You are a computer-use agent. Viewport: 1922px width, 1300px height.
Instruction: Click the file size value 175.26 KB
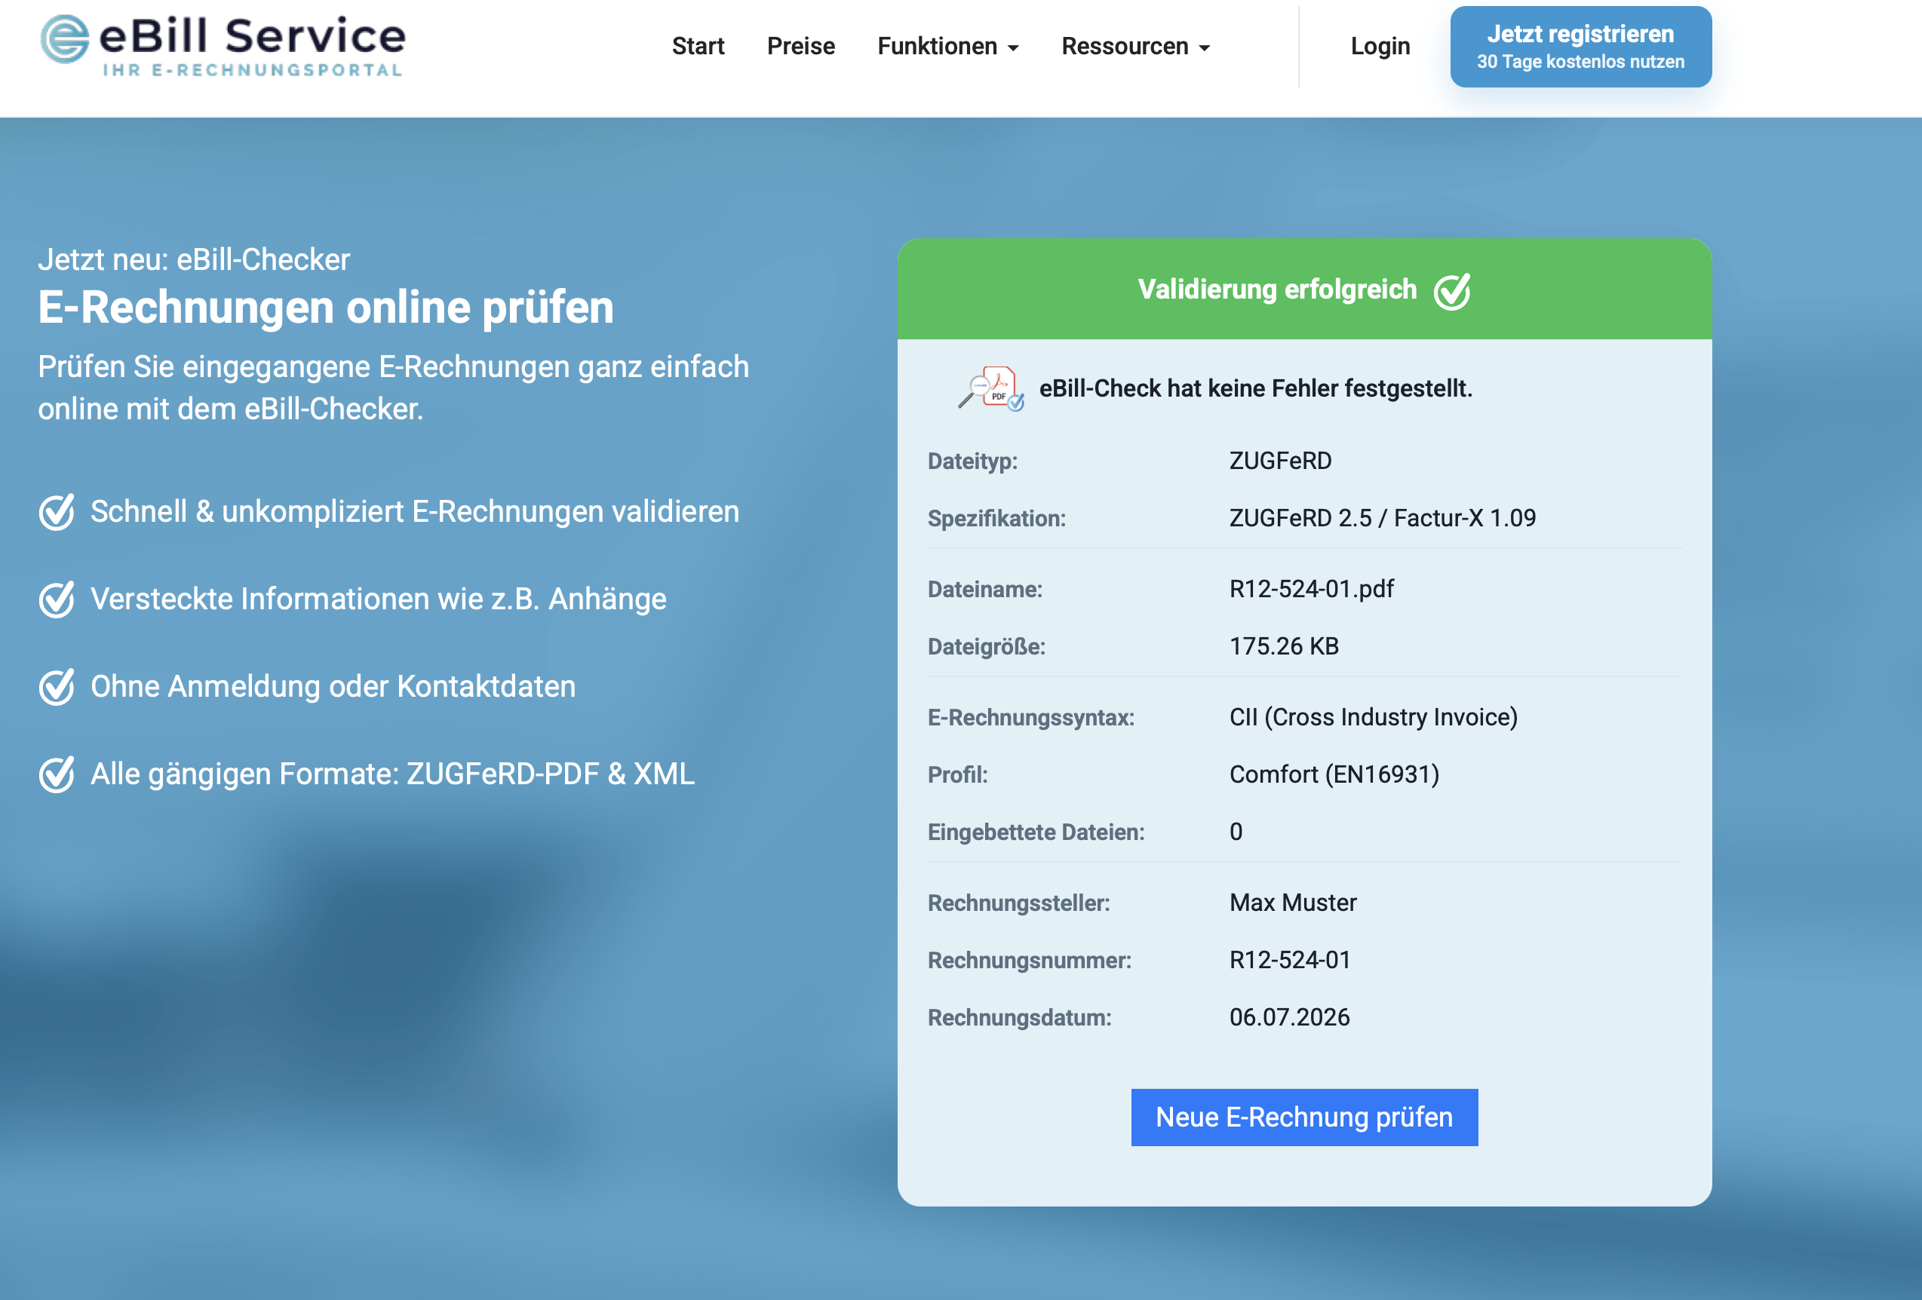1285,646
